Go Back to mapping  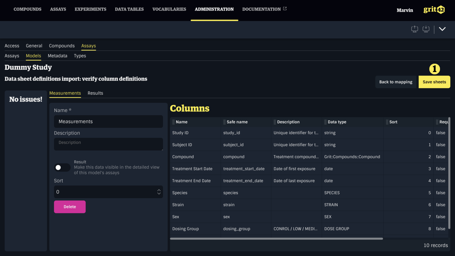pos(396,82)
